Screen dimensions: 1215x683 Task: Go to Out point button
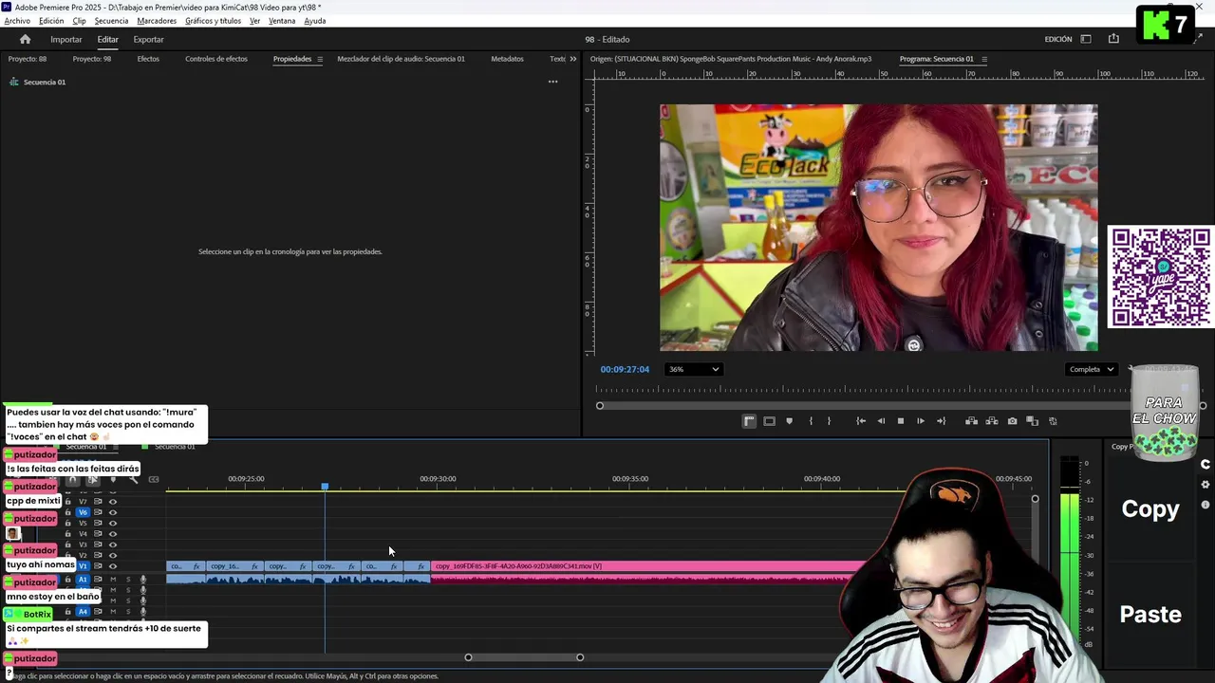(941, 421)
